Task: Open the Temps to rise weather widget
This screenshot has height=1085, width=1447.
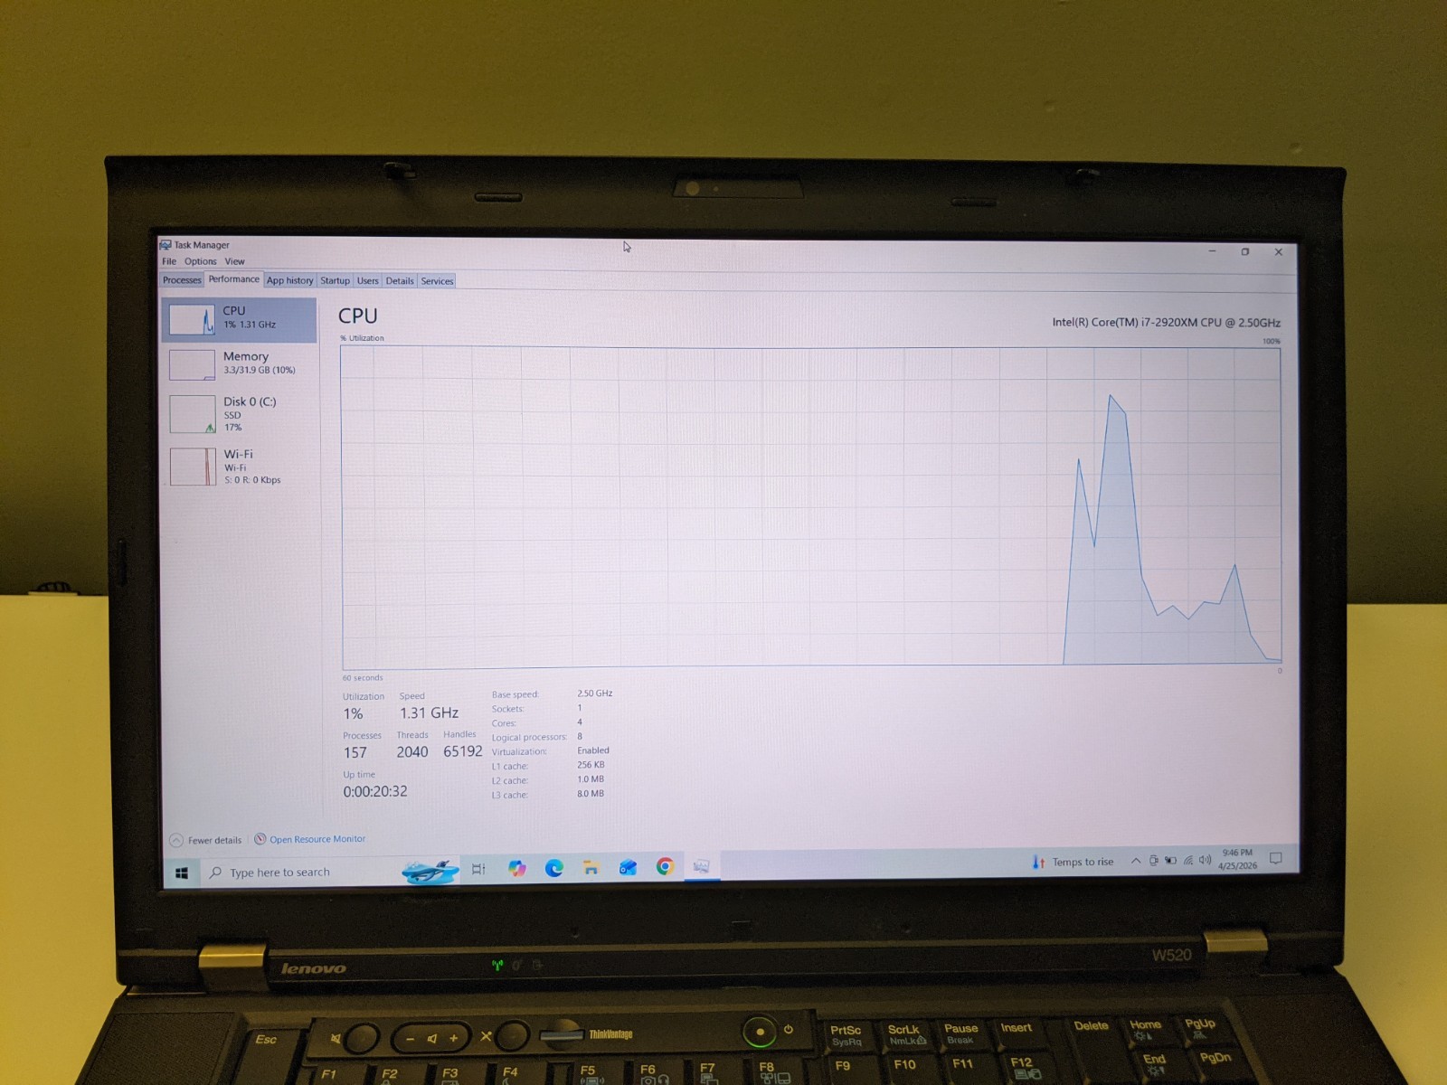Action: click(1073, 862)
